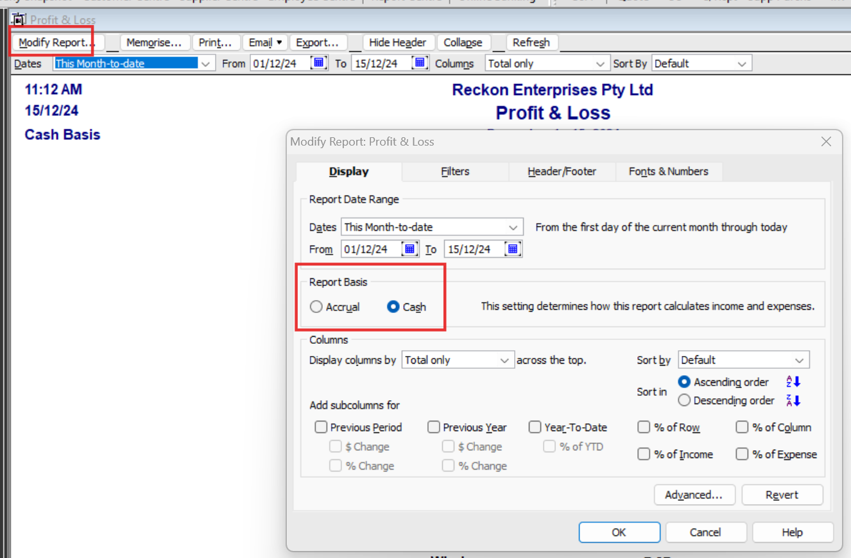Click the Reckon Enterprises Pty Ltd heading
This screenshot has height=558, width=851.
click(x=552, y=90)
